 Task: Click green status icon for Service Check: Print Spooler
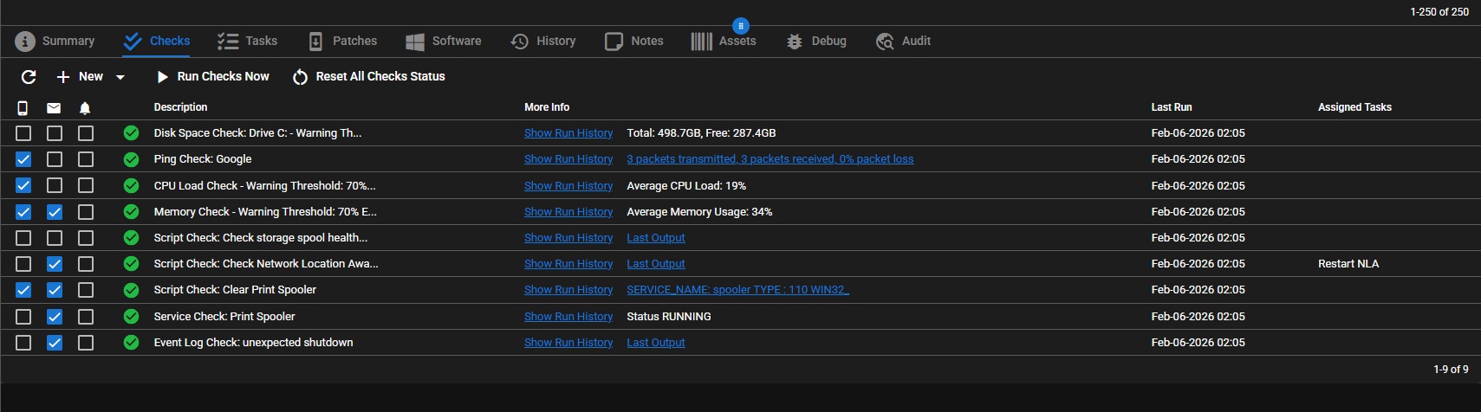131,316
